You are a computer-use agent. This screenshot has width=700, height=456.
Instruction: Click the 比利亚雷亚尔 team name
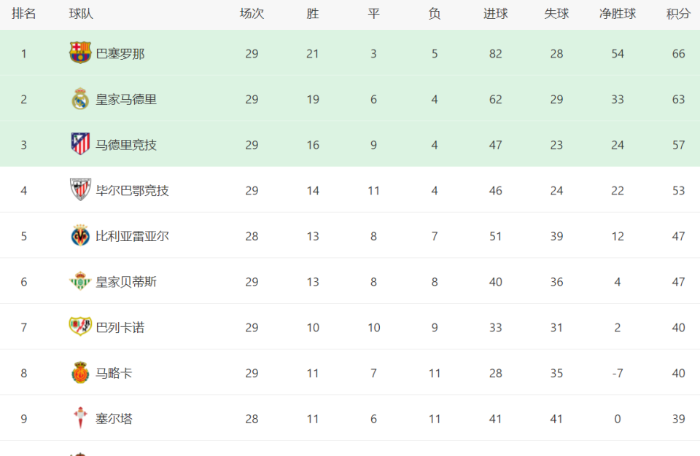[x=132, y=237]
